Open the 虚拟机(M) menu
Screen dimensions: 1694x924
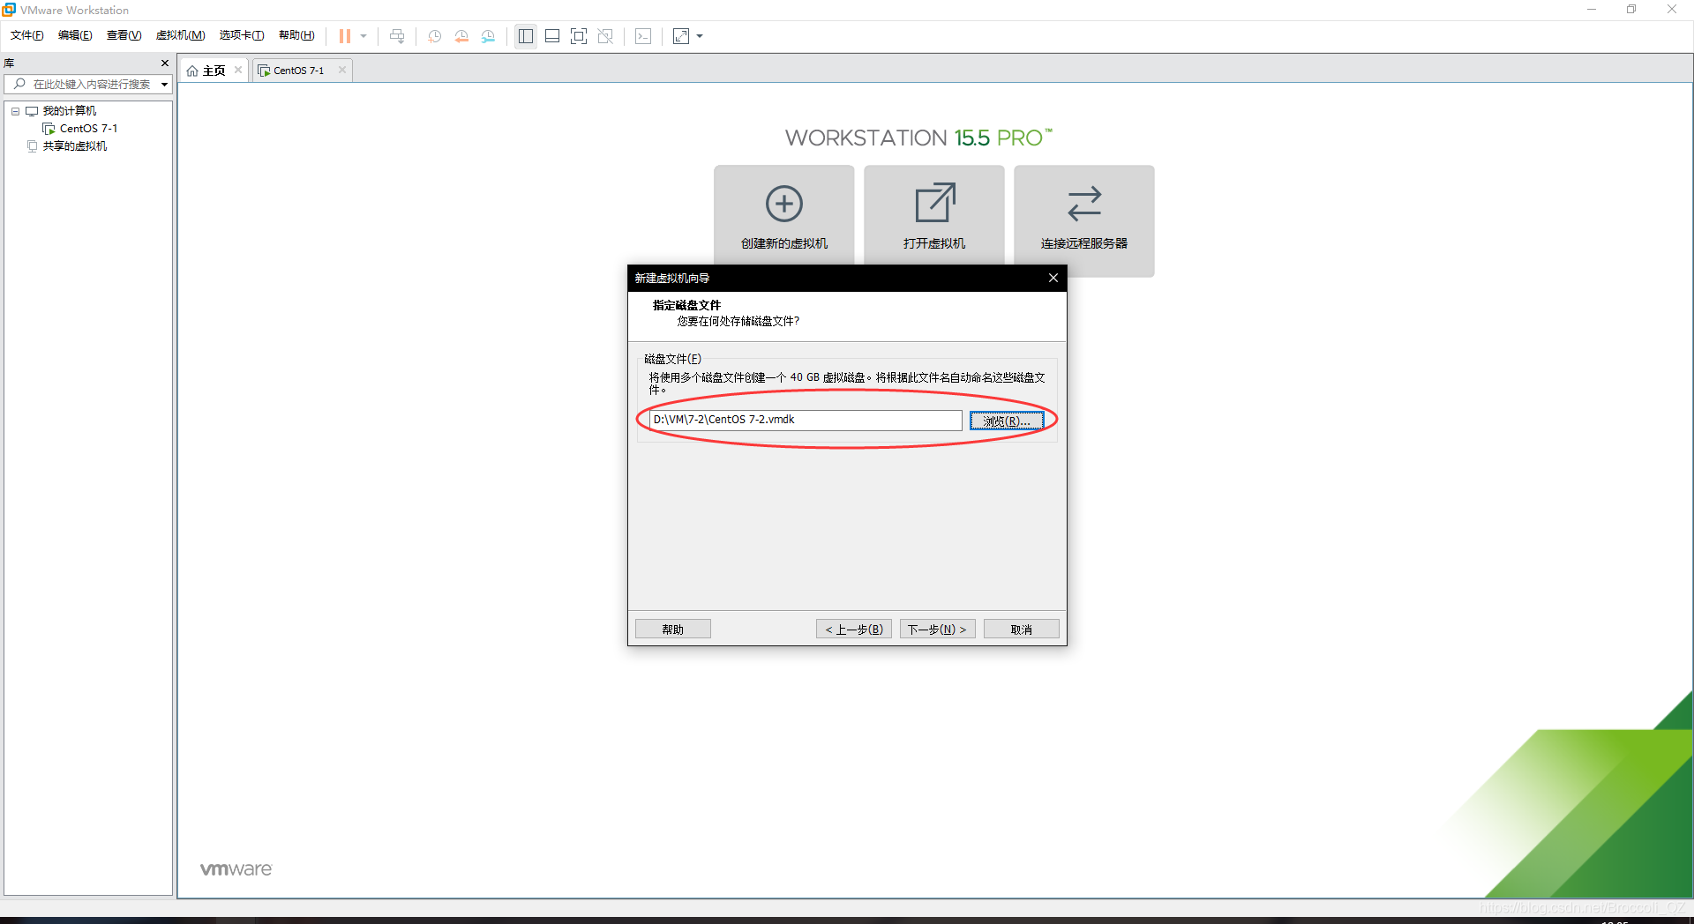pos(180,35)
